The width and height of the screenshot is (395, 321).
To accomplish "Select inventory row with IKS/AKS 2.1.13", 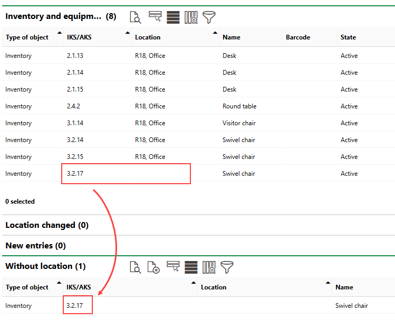I will [x=75, y=56].
